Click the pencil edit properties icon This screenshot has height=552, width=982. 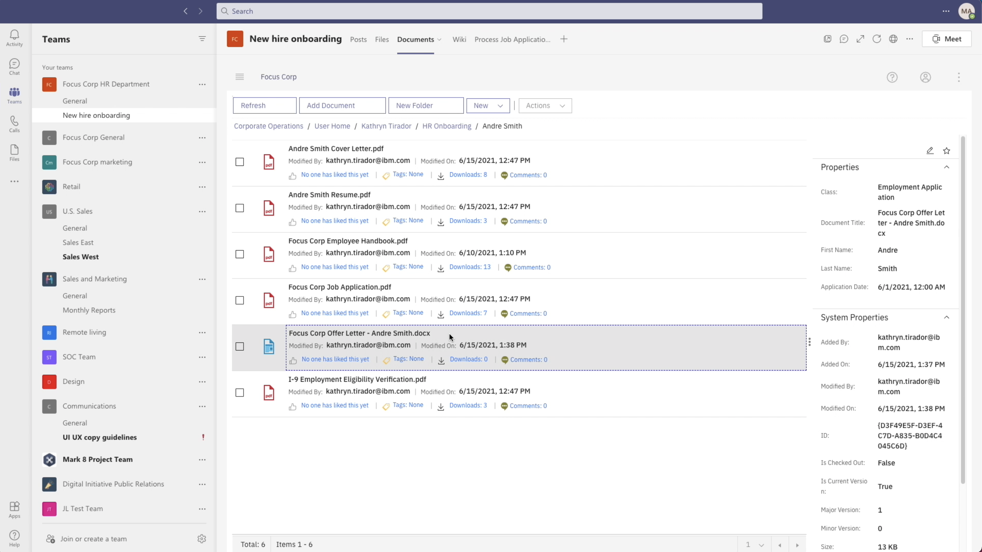click(x=930, y=151)
